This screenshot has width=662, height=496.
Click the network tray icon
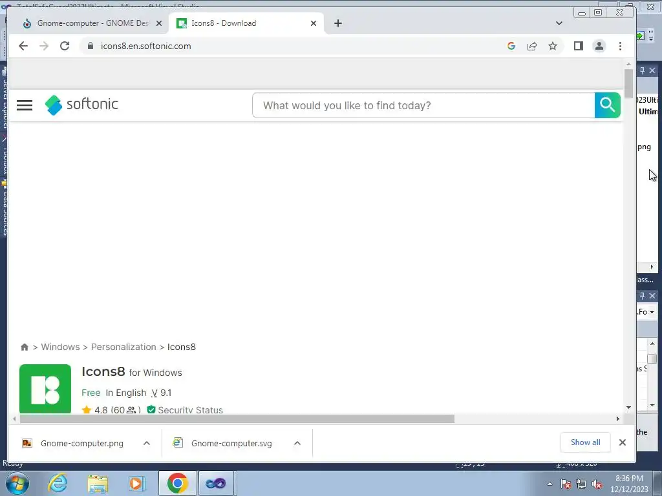click(x=581, y=484)
